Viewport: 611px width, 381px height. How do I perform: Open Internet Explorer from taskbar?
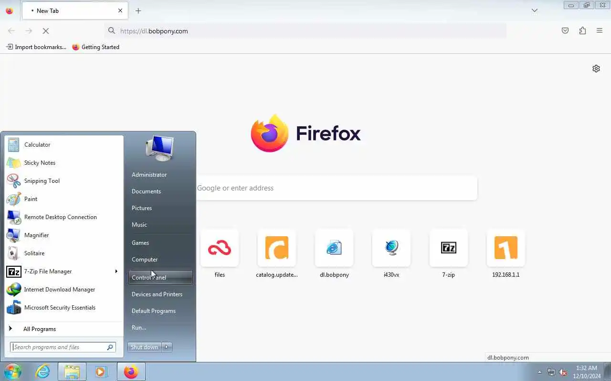coord(43,371)
